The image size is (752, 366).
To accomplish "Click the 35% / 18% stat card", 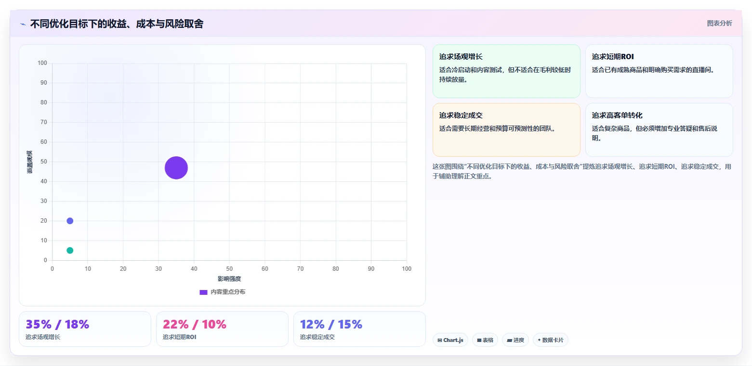I will click(85, 329).
